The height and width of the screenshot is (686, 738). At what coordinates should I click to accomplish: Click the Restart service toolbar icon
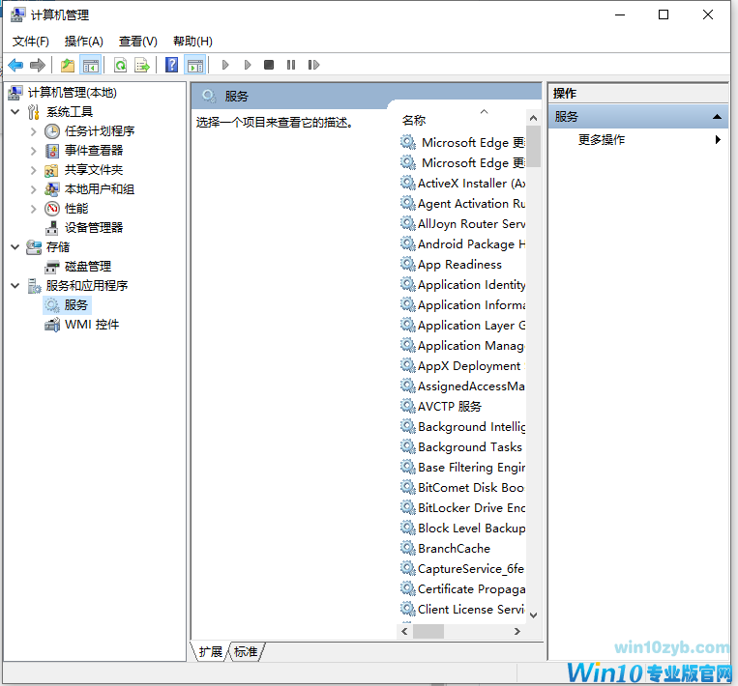click(313, 65)
